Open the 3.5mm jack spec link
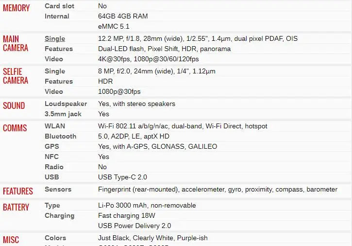This screenshot has width=352, height=246. (x=63, y=114)
